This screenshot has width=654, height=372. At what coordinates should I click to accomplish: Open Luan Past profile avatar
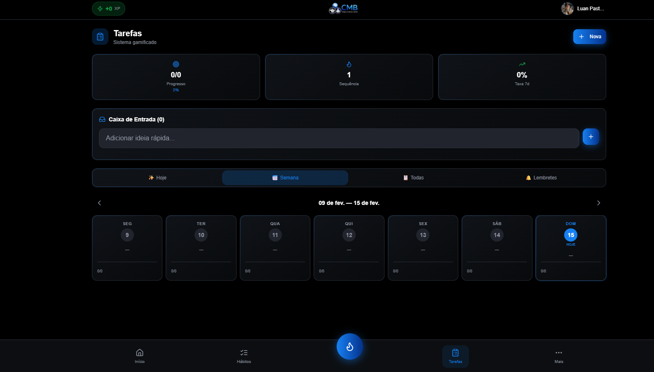tap(567, 9)
